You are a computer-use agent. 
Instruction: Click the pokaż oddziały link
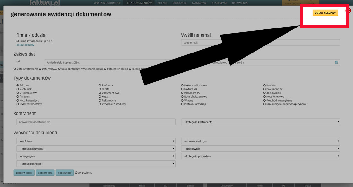[25, 45]
